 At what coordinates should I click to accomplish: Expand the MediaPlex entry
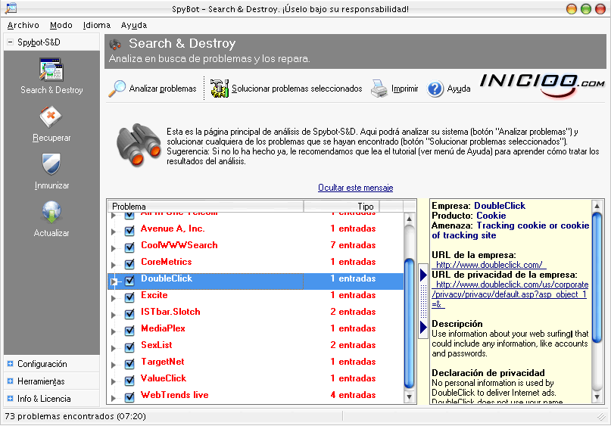pyautogui.click(x=114, y=331)
